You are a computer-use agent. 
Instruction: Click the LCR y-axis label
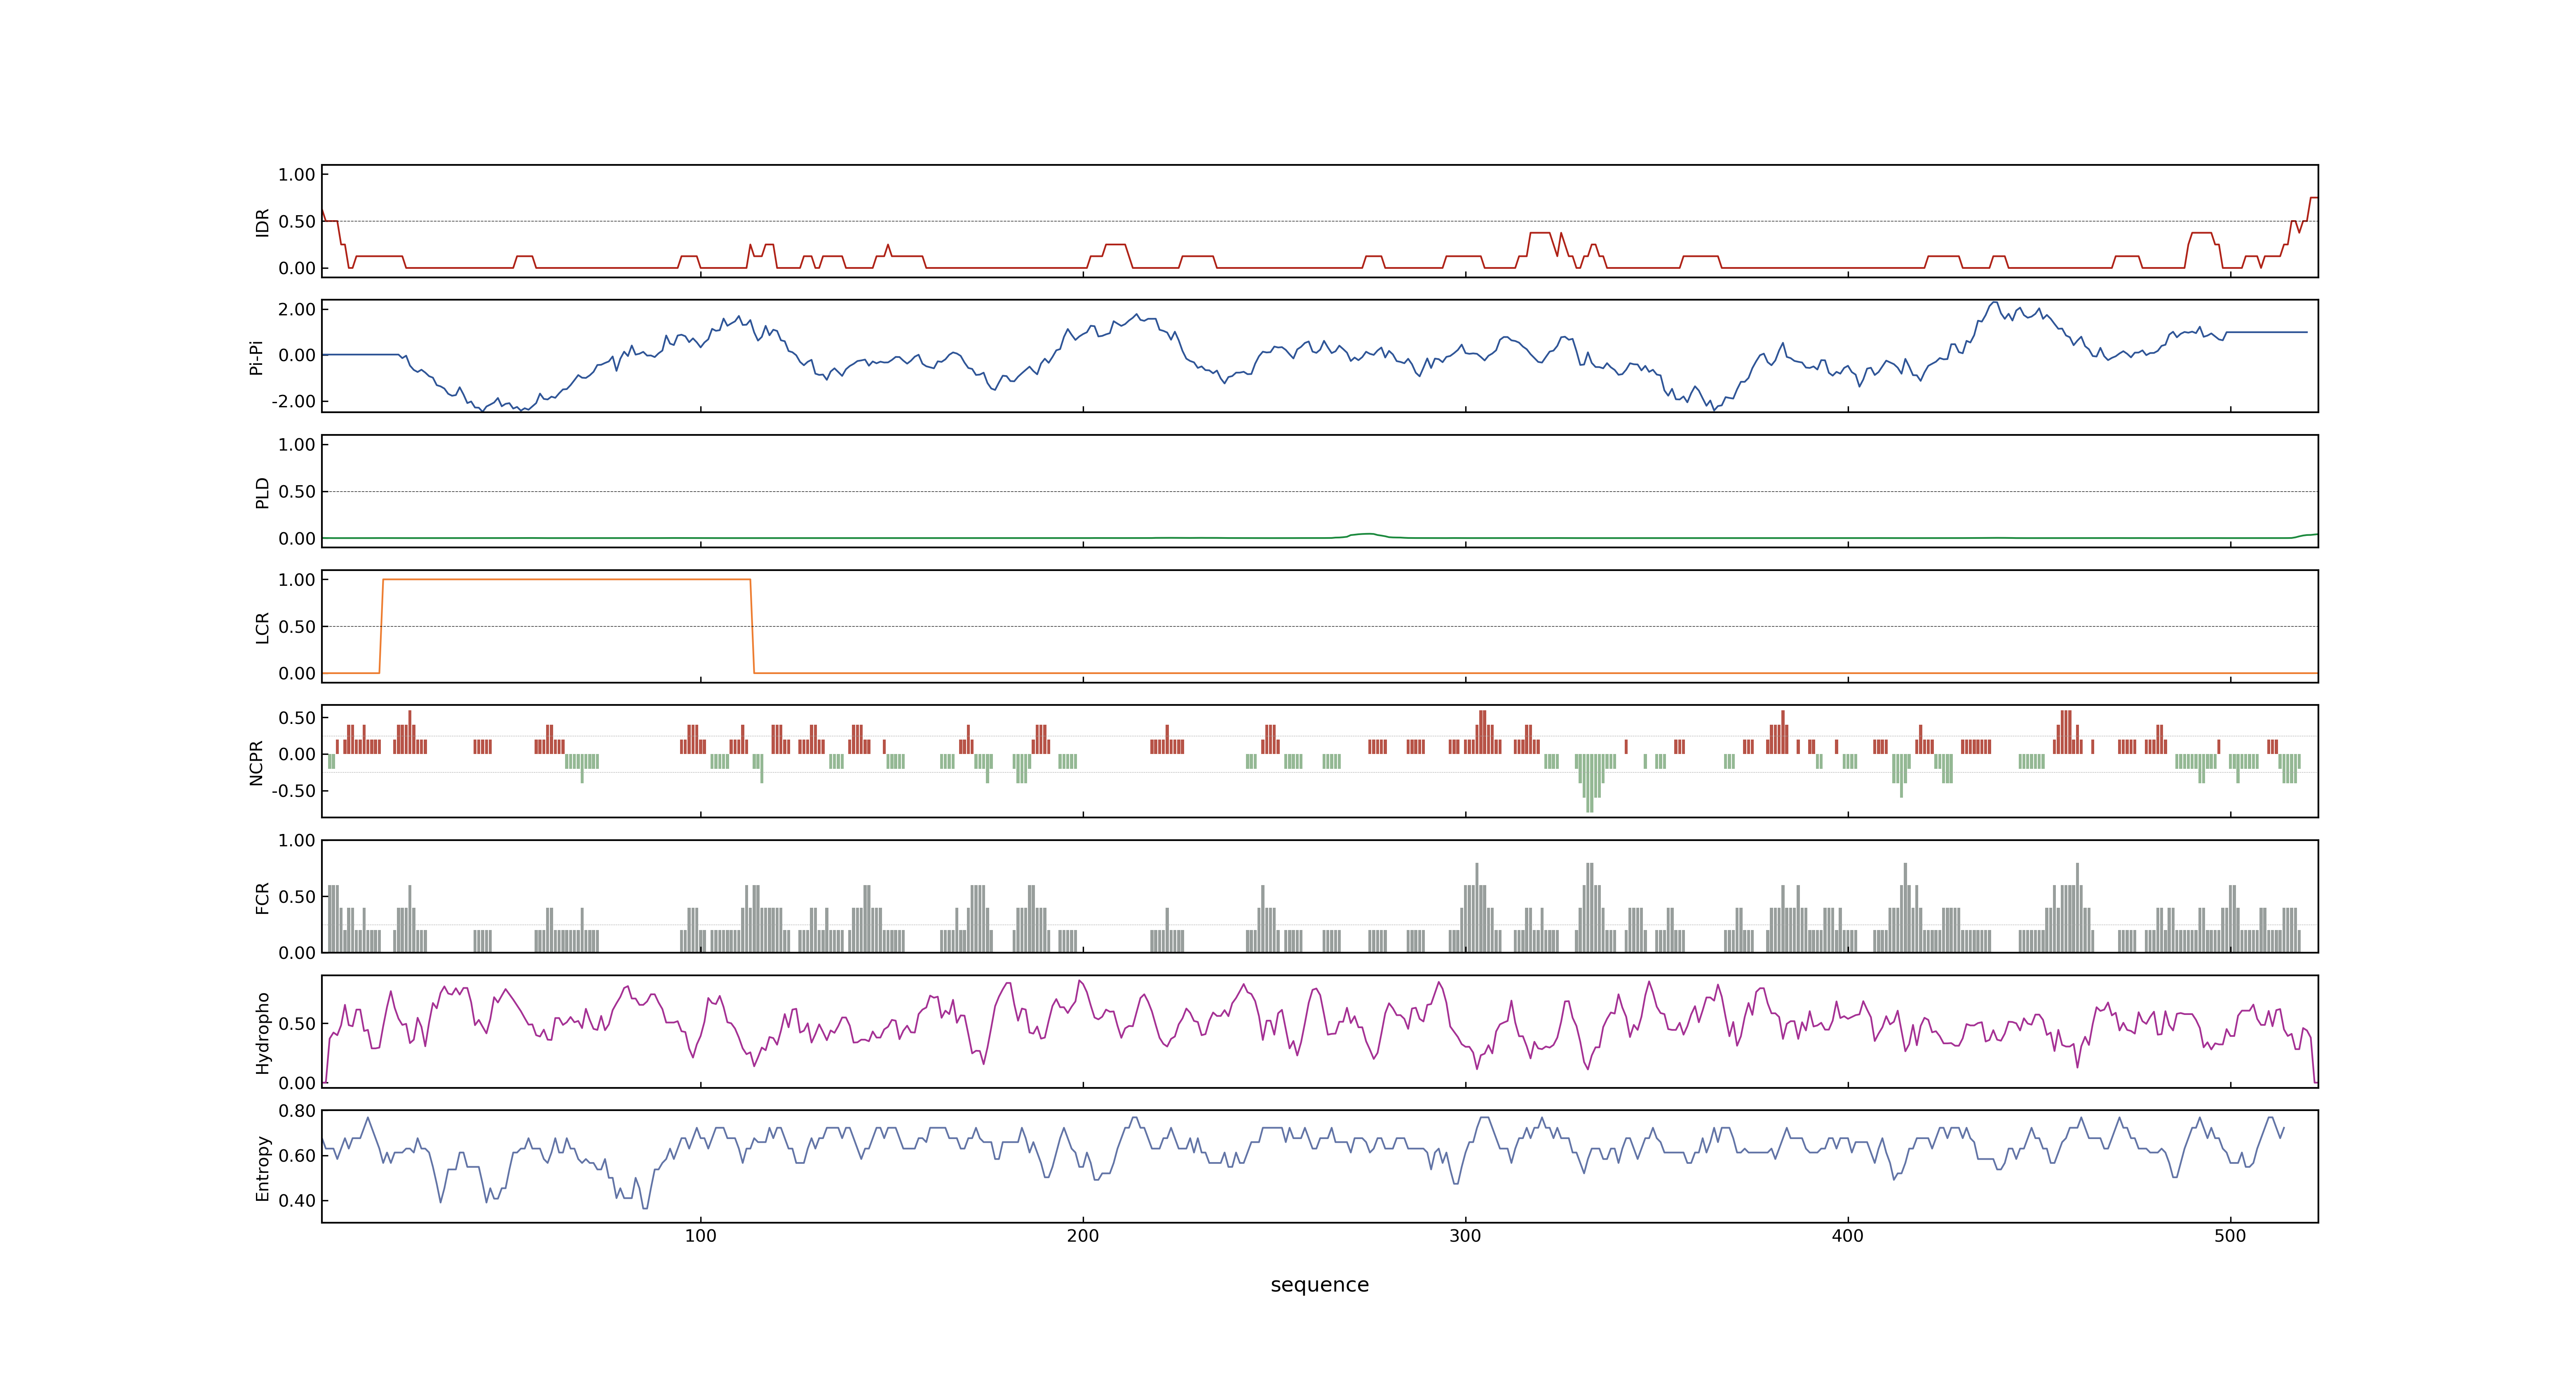[x=262, y=628]
